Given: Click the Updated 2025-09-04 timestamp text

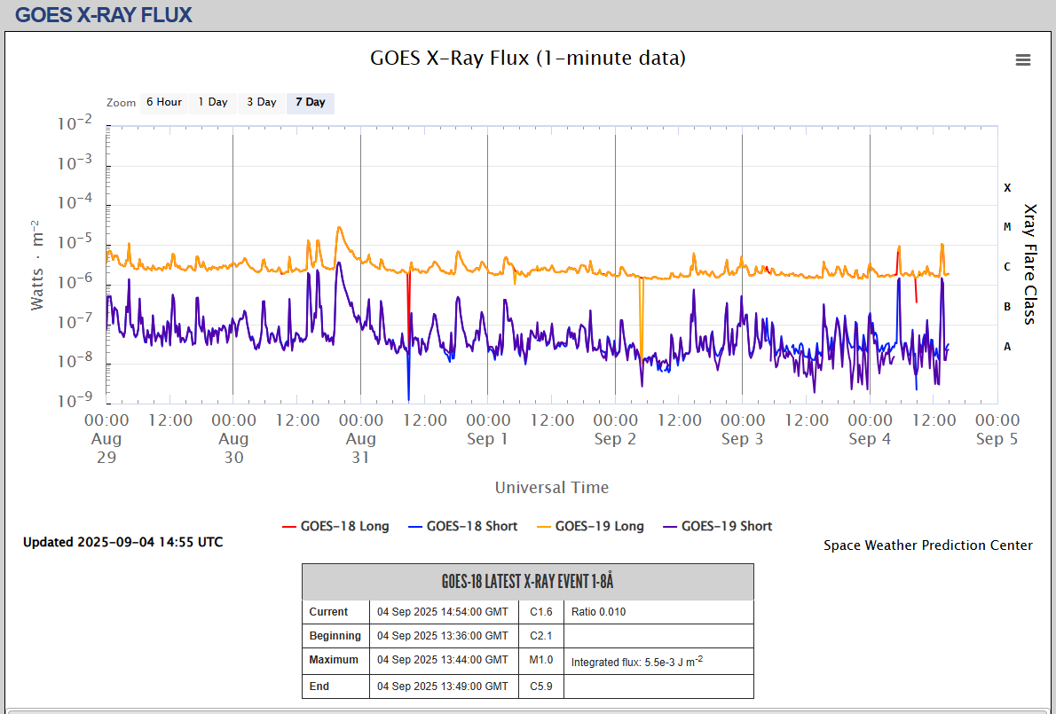Looking at the screenshot, I should 123,542.
